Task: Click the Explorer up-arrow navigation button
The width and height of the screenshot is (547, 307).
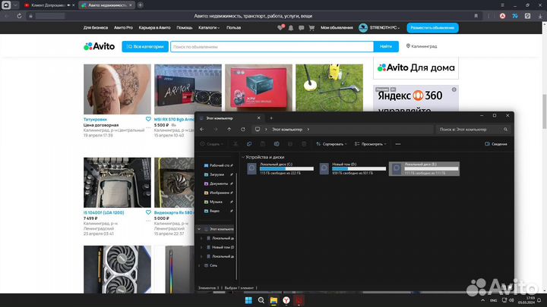Action: 228,130
